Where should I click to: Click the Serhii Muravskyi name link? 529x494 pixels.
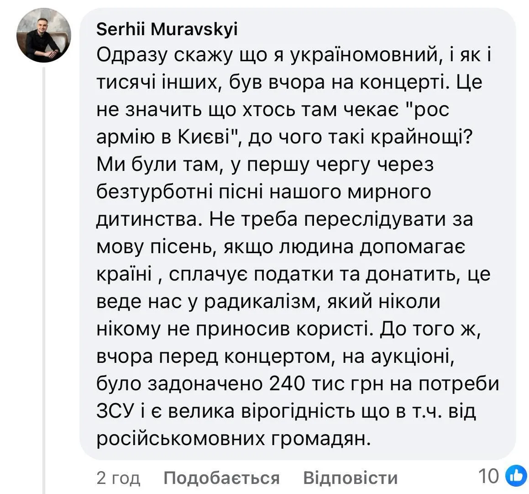[167, 30]
